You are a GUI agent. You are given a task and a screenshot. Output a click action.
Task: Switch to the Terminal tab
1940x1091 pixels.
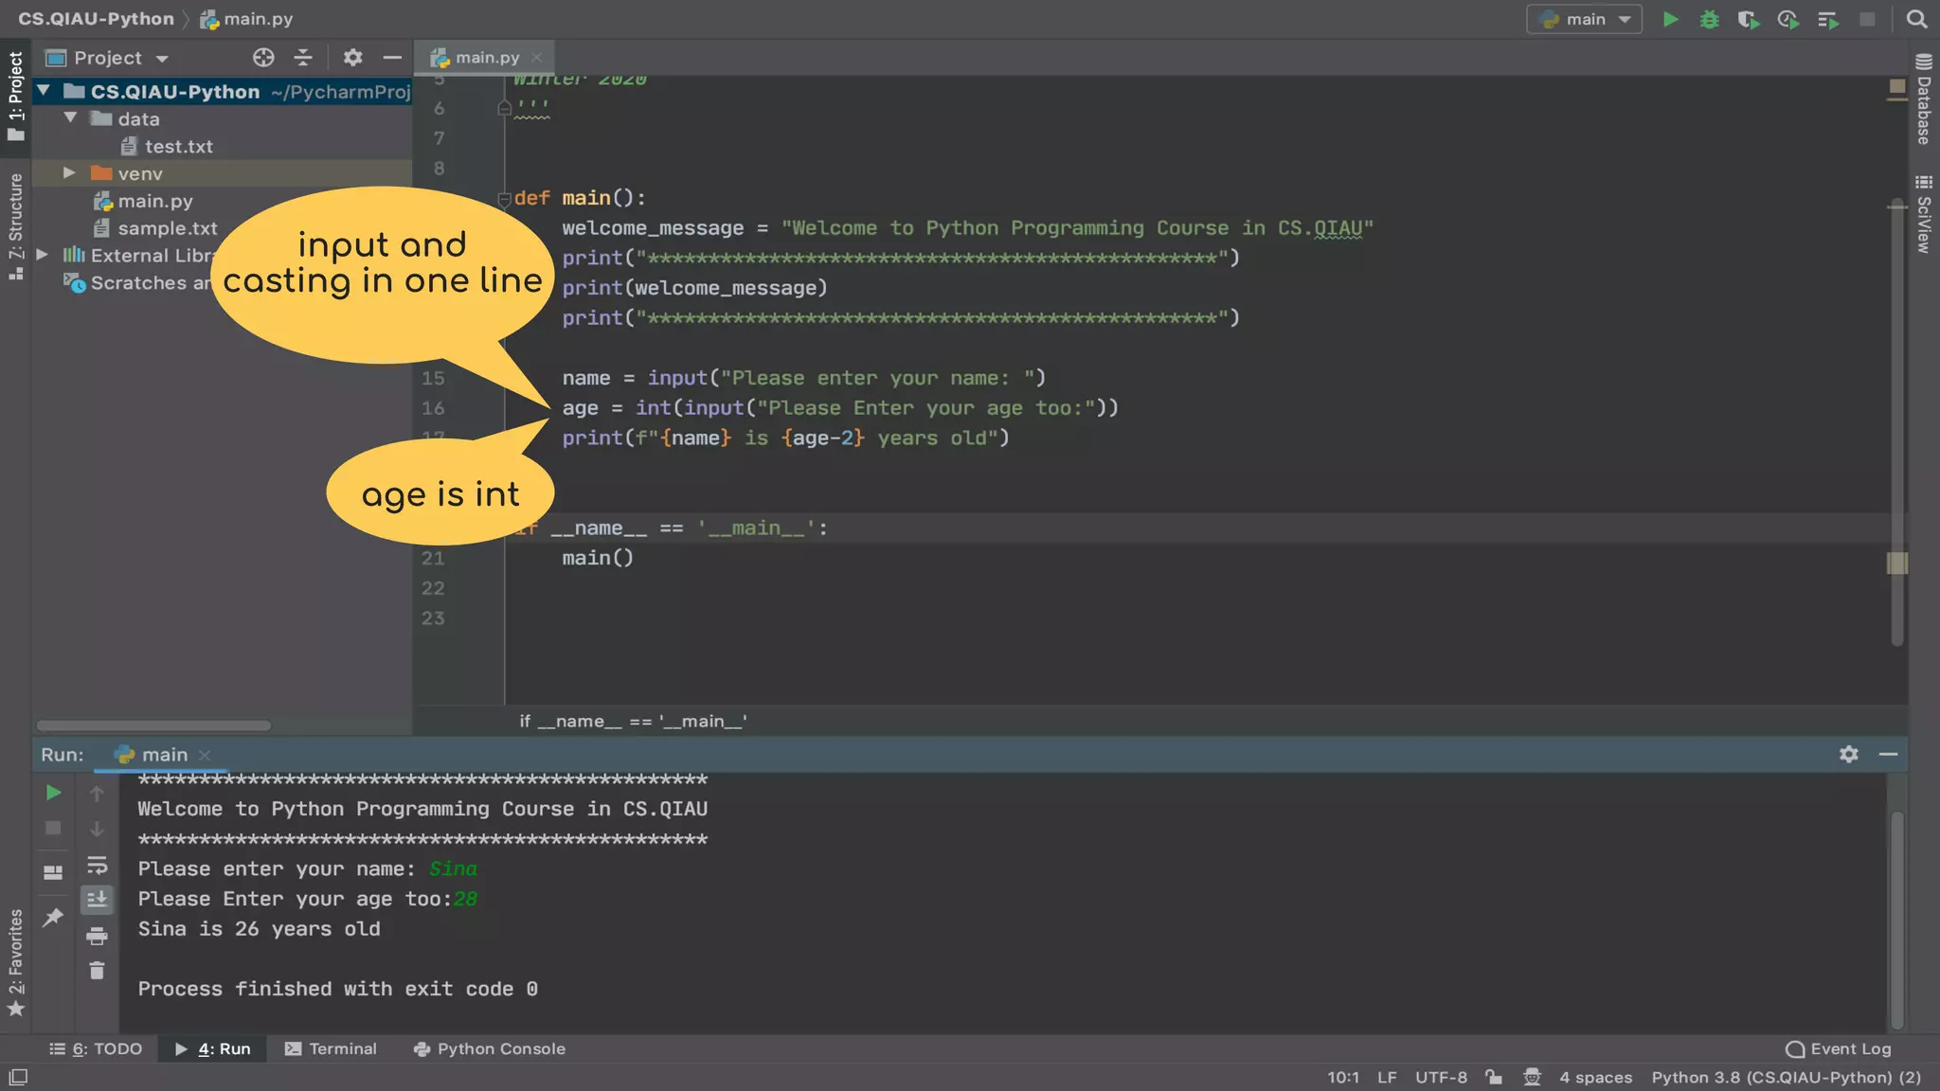pos(331,1048)
